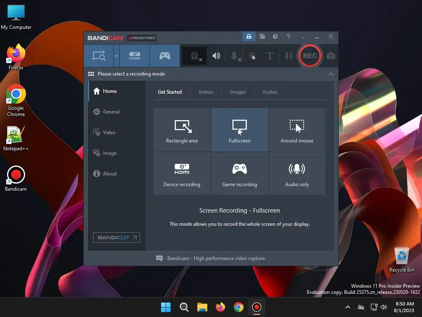Choose the Game recording tile
Screen dimensions: 422x317
point(239,173)
